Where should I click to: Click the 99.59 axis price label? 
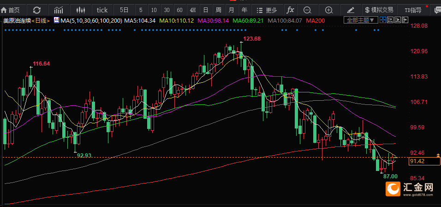pyautogui.click(x=417, y=128)
